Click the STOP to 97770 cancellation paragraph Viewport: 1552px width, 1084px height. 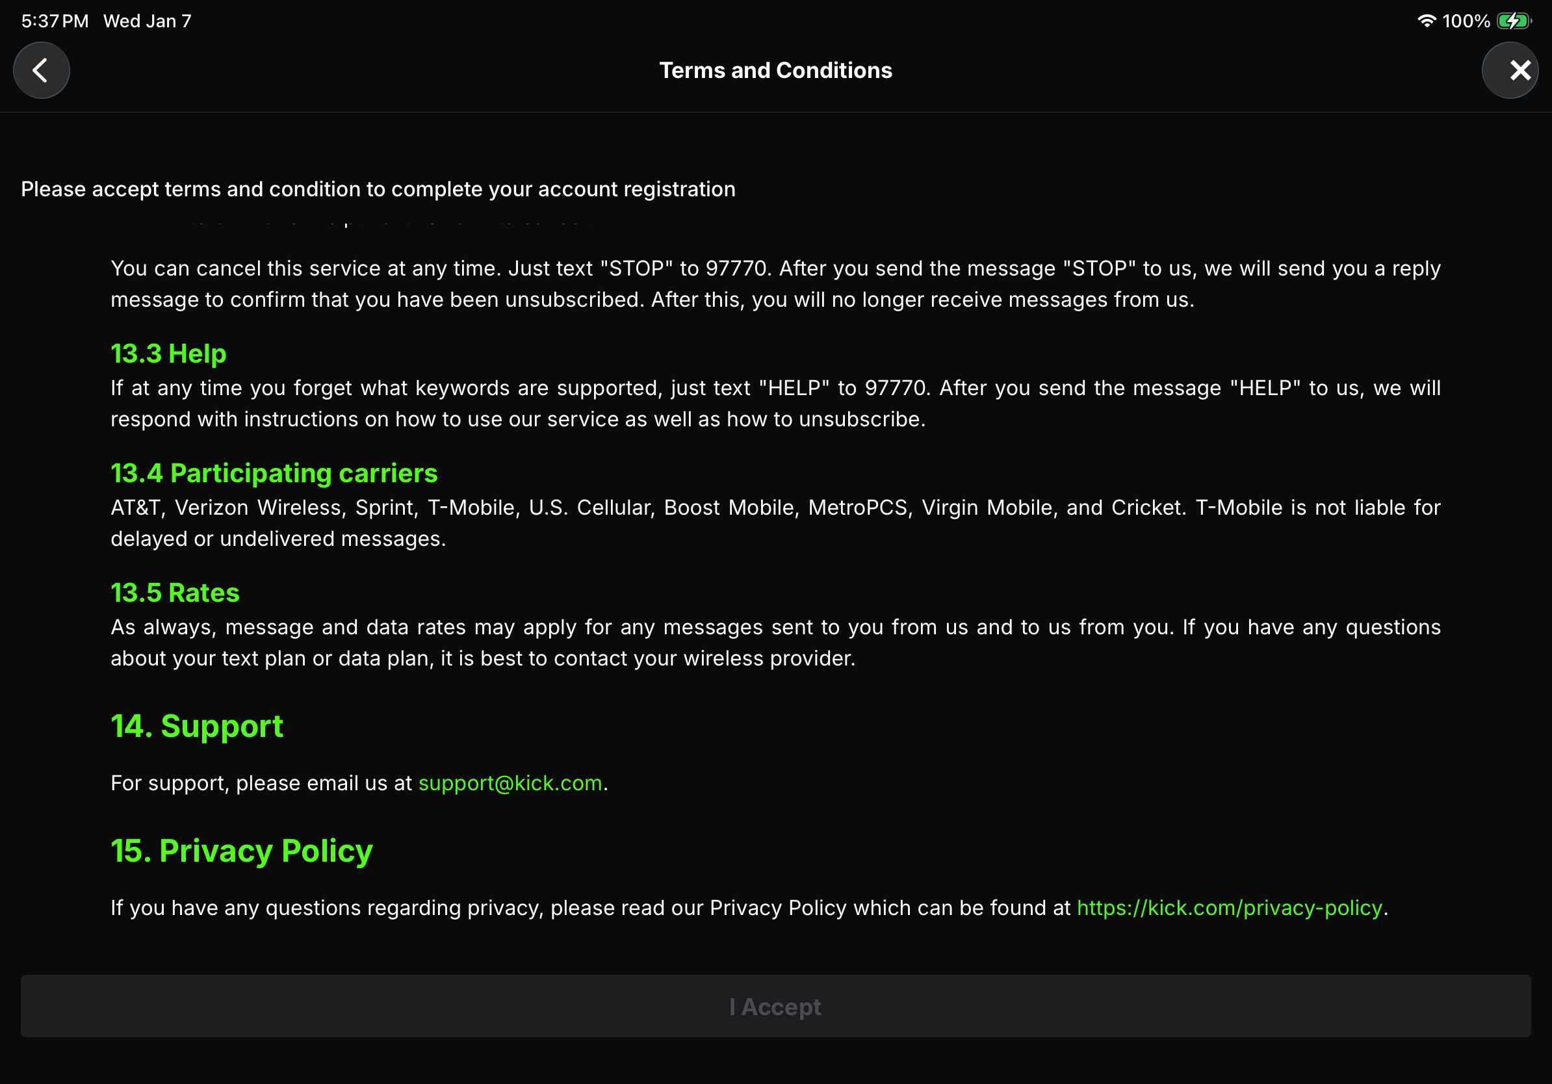tap(775, 284)
